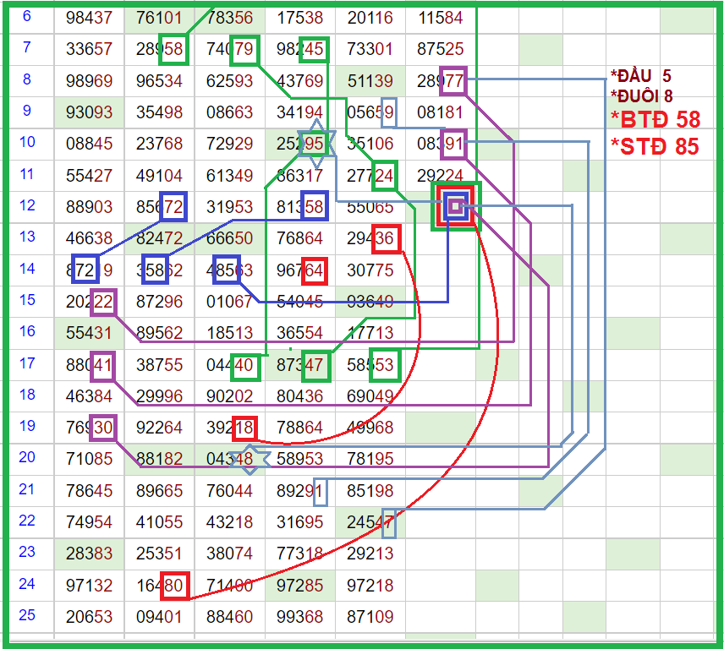The image size is (724, 649).
Task: Click the blue star shape on cell 25295
Action: point(314,143)
